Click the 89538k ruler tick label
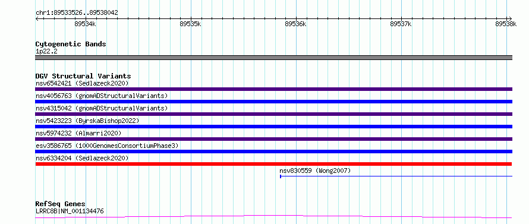529x224 pixels. (x=506, y=24)
